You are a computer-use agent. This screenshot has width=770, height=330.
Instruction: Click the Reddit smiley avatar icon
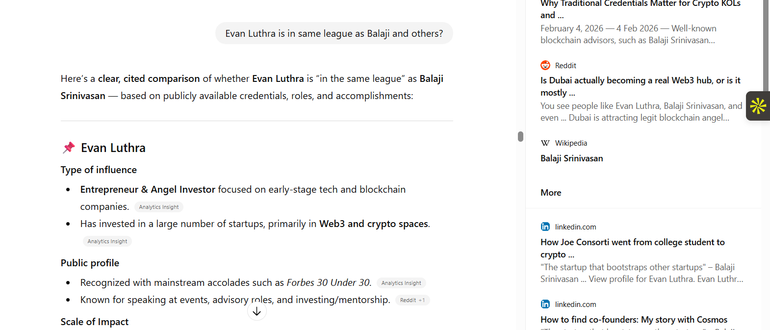pyautogui.click(x=545, y=65)
